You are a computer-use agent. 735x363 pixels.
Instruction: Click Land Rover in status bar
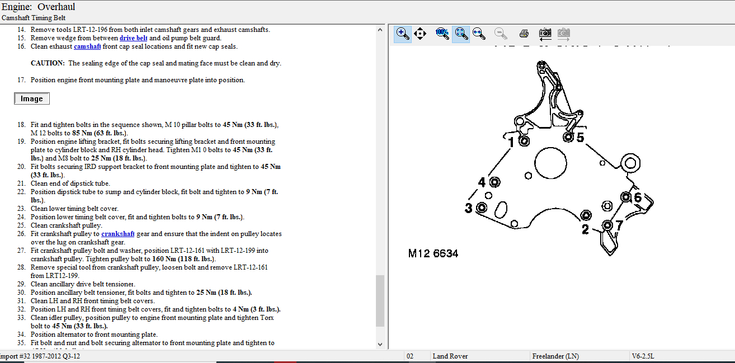click(x=450, y=356)
